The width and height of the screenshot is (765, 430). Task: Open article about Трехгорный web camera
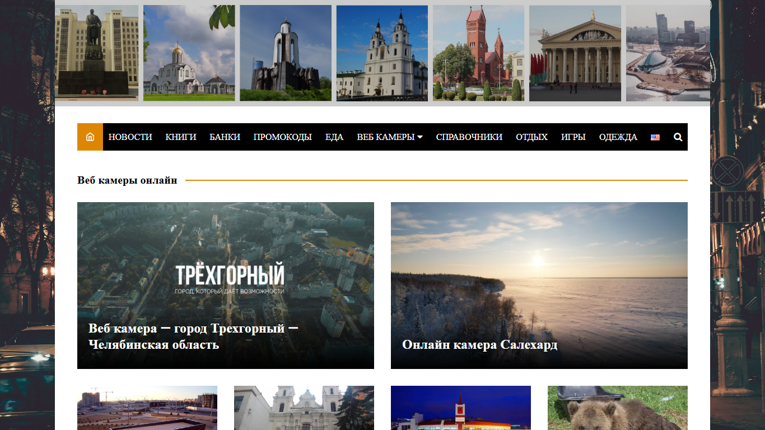pyautogui.click(x=193, y=336)
